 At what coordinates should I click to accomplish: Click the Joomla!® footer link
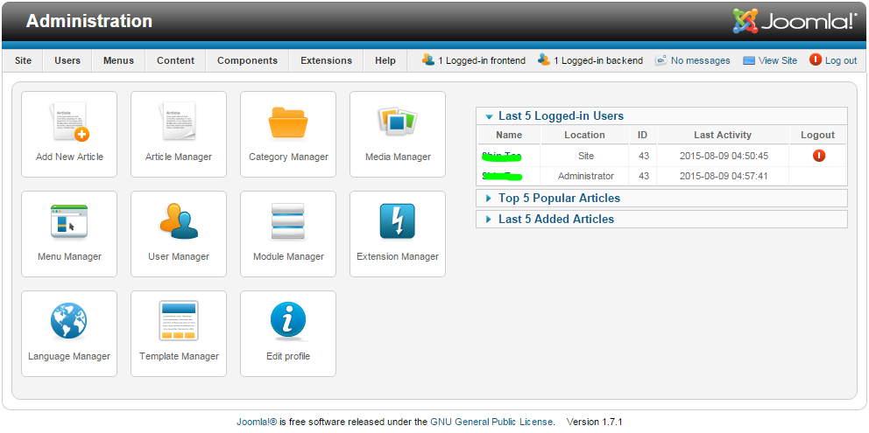click(257, 422)
